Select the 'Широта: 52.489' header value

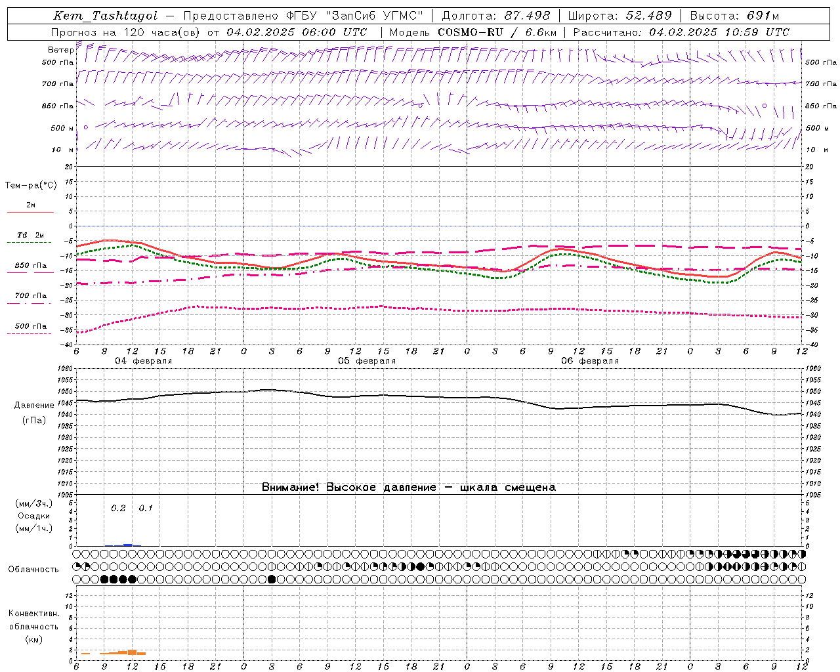pyautogui.click(x=620, y=16)
